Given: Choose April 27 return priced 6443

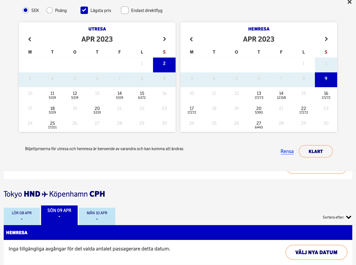Looking at the screenshot, I should (259, 125).
